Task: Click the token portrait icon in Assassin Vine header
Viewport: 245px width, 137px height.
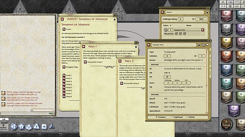Action: [x=203, y=45]
